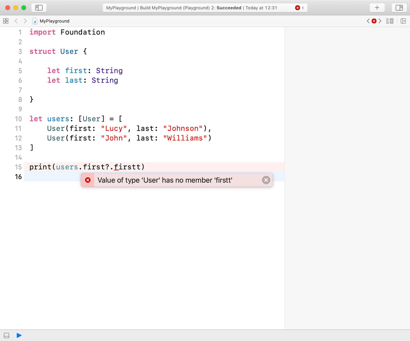The width and height of the screenshot is (410, 341).
Task: Dismiss the 'no member firstt' error banner
Action: (266, 180)
